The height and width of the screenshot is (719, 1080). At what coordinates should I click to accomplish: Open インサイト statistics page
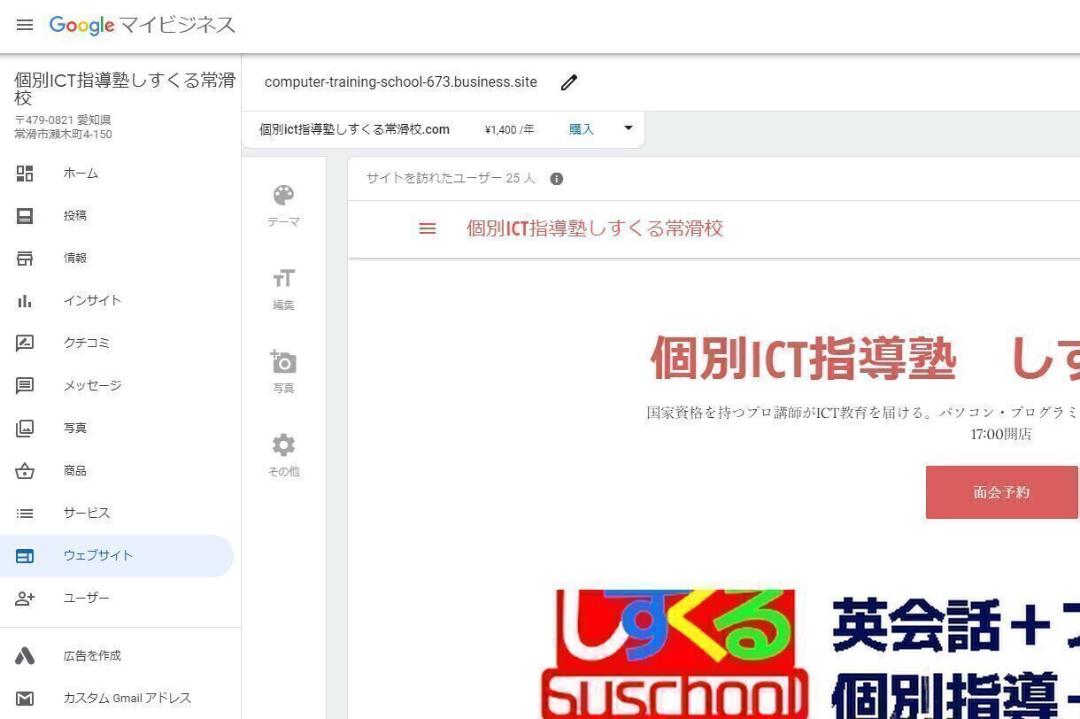[x=92, y=301]
